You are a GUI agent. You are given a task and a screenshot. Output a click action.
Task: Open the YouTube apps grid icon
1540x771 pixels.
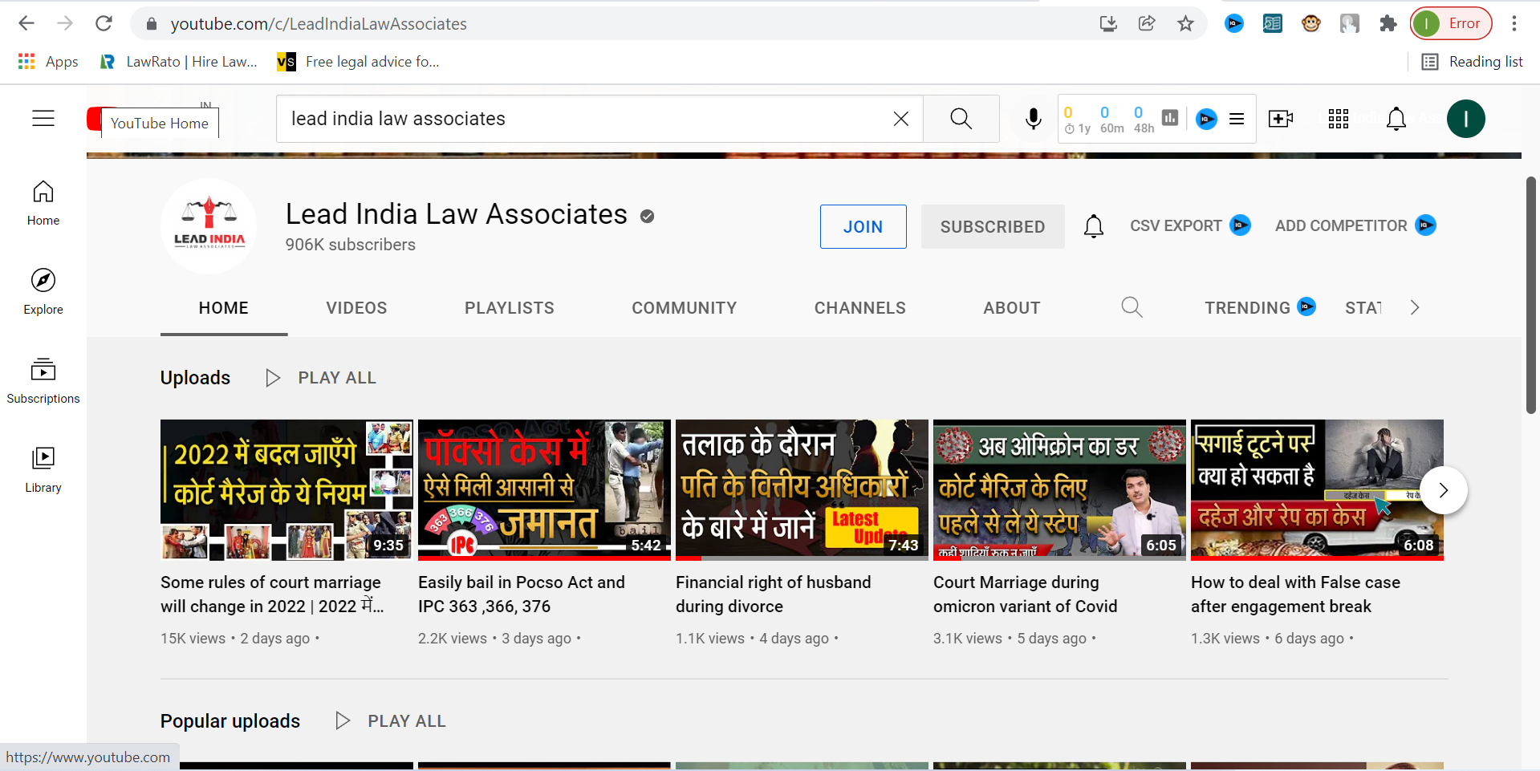click(1338, 119)
